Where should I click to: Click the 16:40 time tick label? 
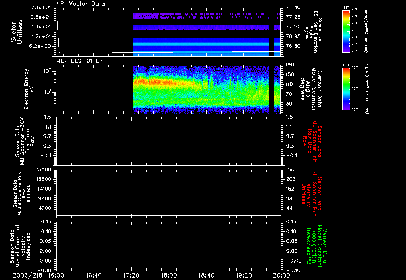[94, 275]
